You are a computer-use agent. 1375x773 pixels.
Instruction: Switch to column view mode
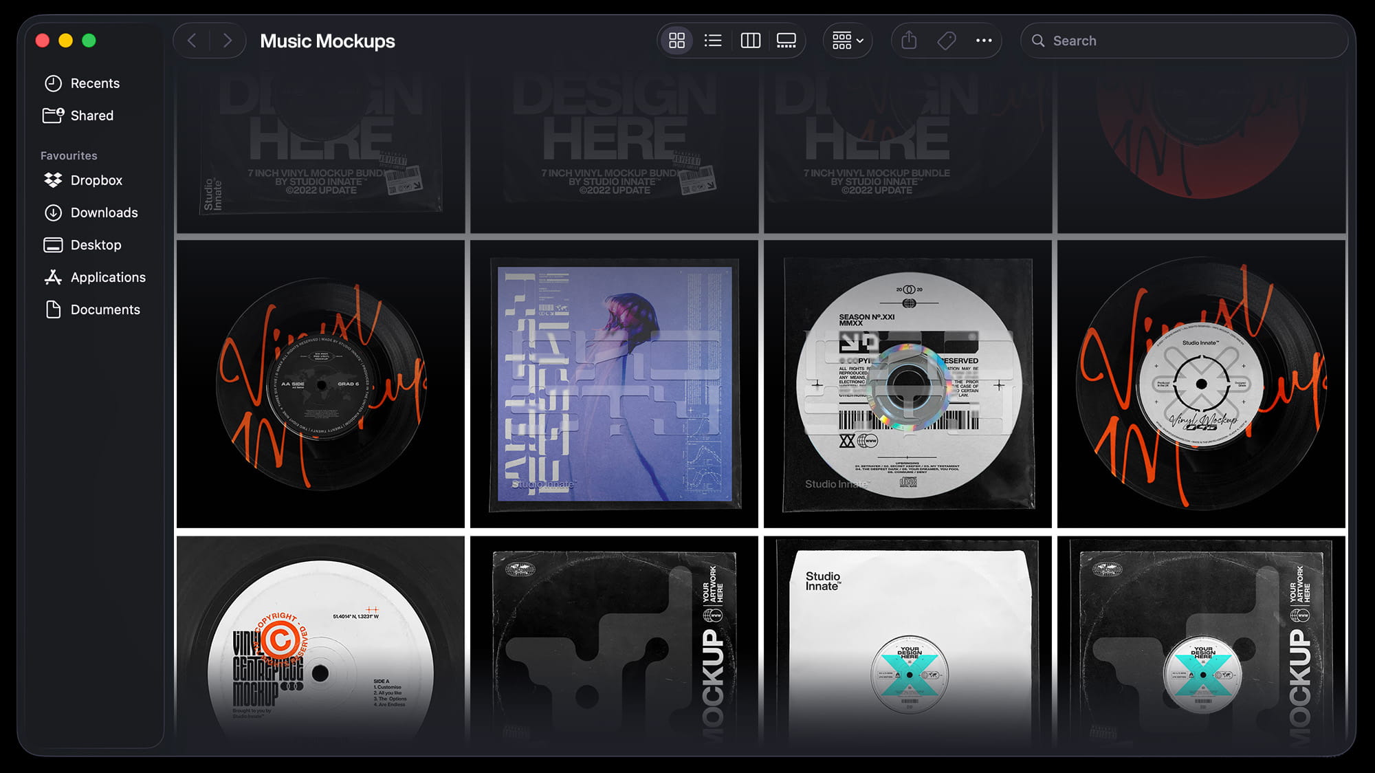click(x=750, y=40)
